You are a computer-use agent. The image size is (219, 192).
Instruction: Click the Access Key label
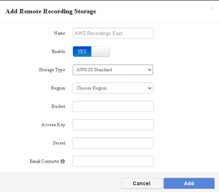pos(53,125)
